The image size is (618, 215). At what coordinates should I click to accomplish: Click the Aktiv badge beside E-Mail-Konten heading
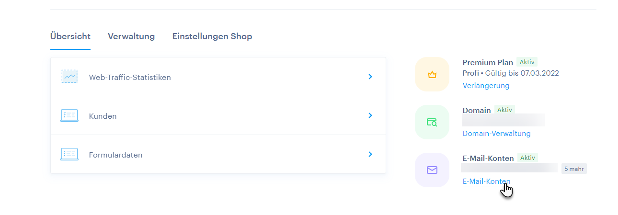pyautogui.click(x=527, y=158)
